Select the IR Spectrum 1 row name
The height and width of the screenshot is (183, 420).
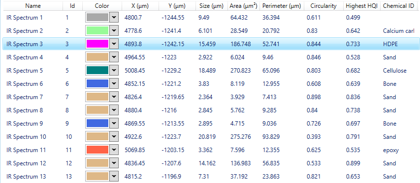click(25, 18)
